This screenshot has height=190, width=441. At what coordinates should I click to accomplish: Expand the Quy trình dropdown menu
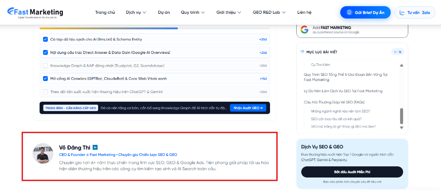click(x=193, y=12)
